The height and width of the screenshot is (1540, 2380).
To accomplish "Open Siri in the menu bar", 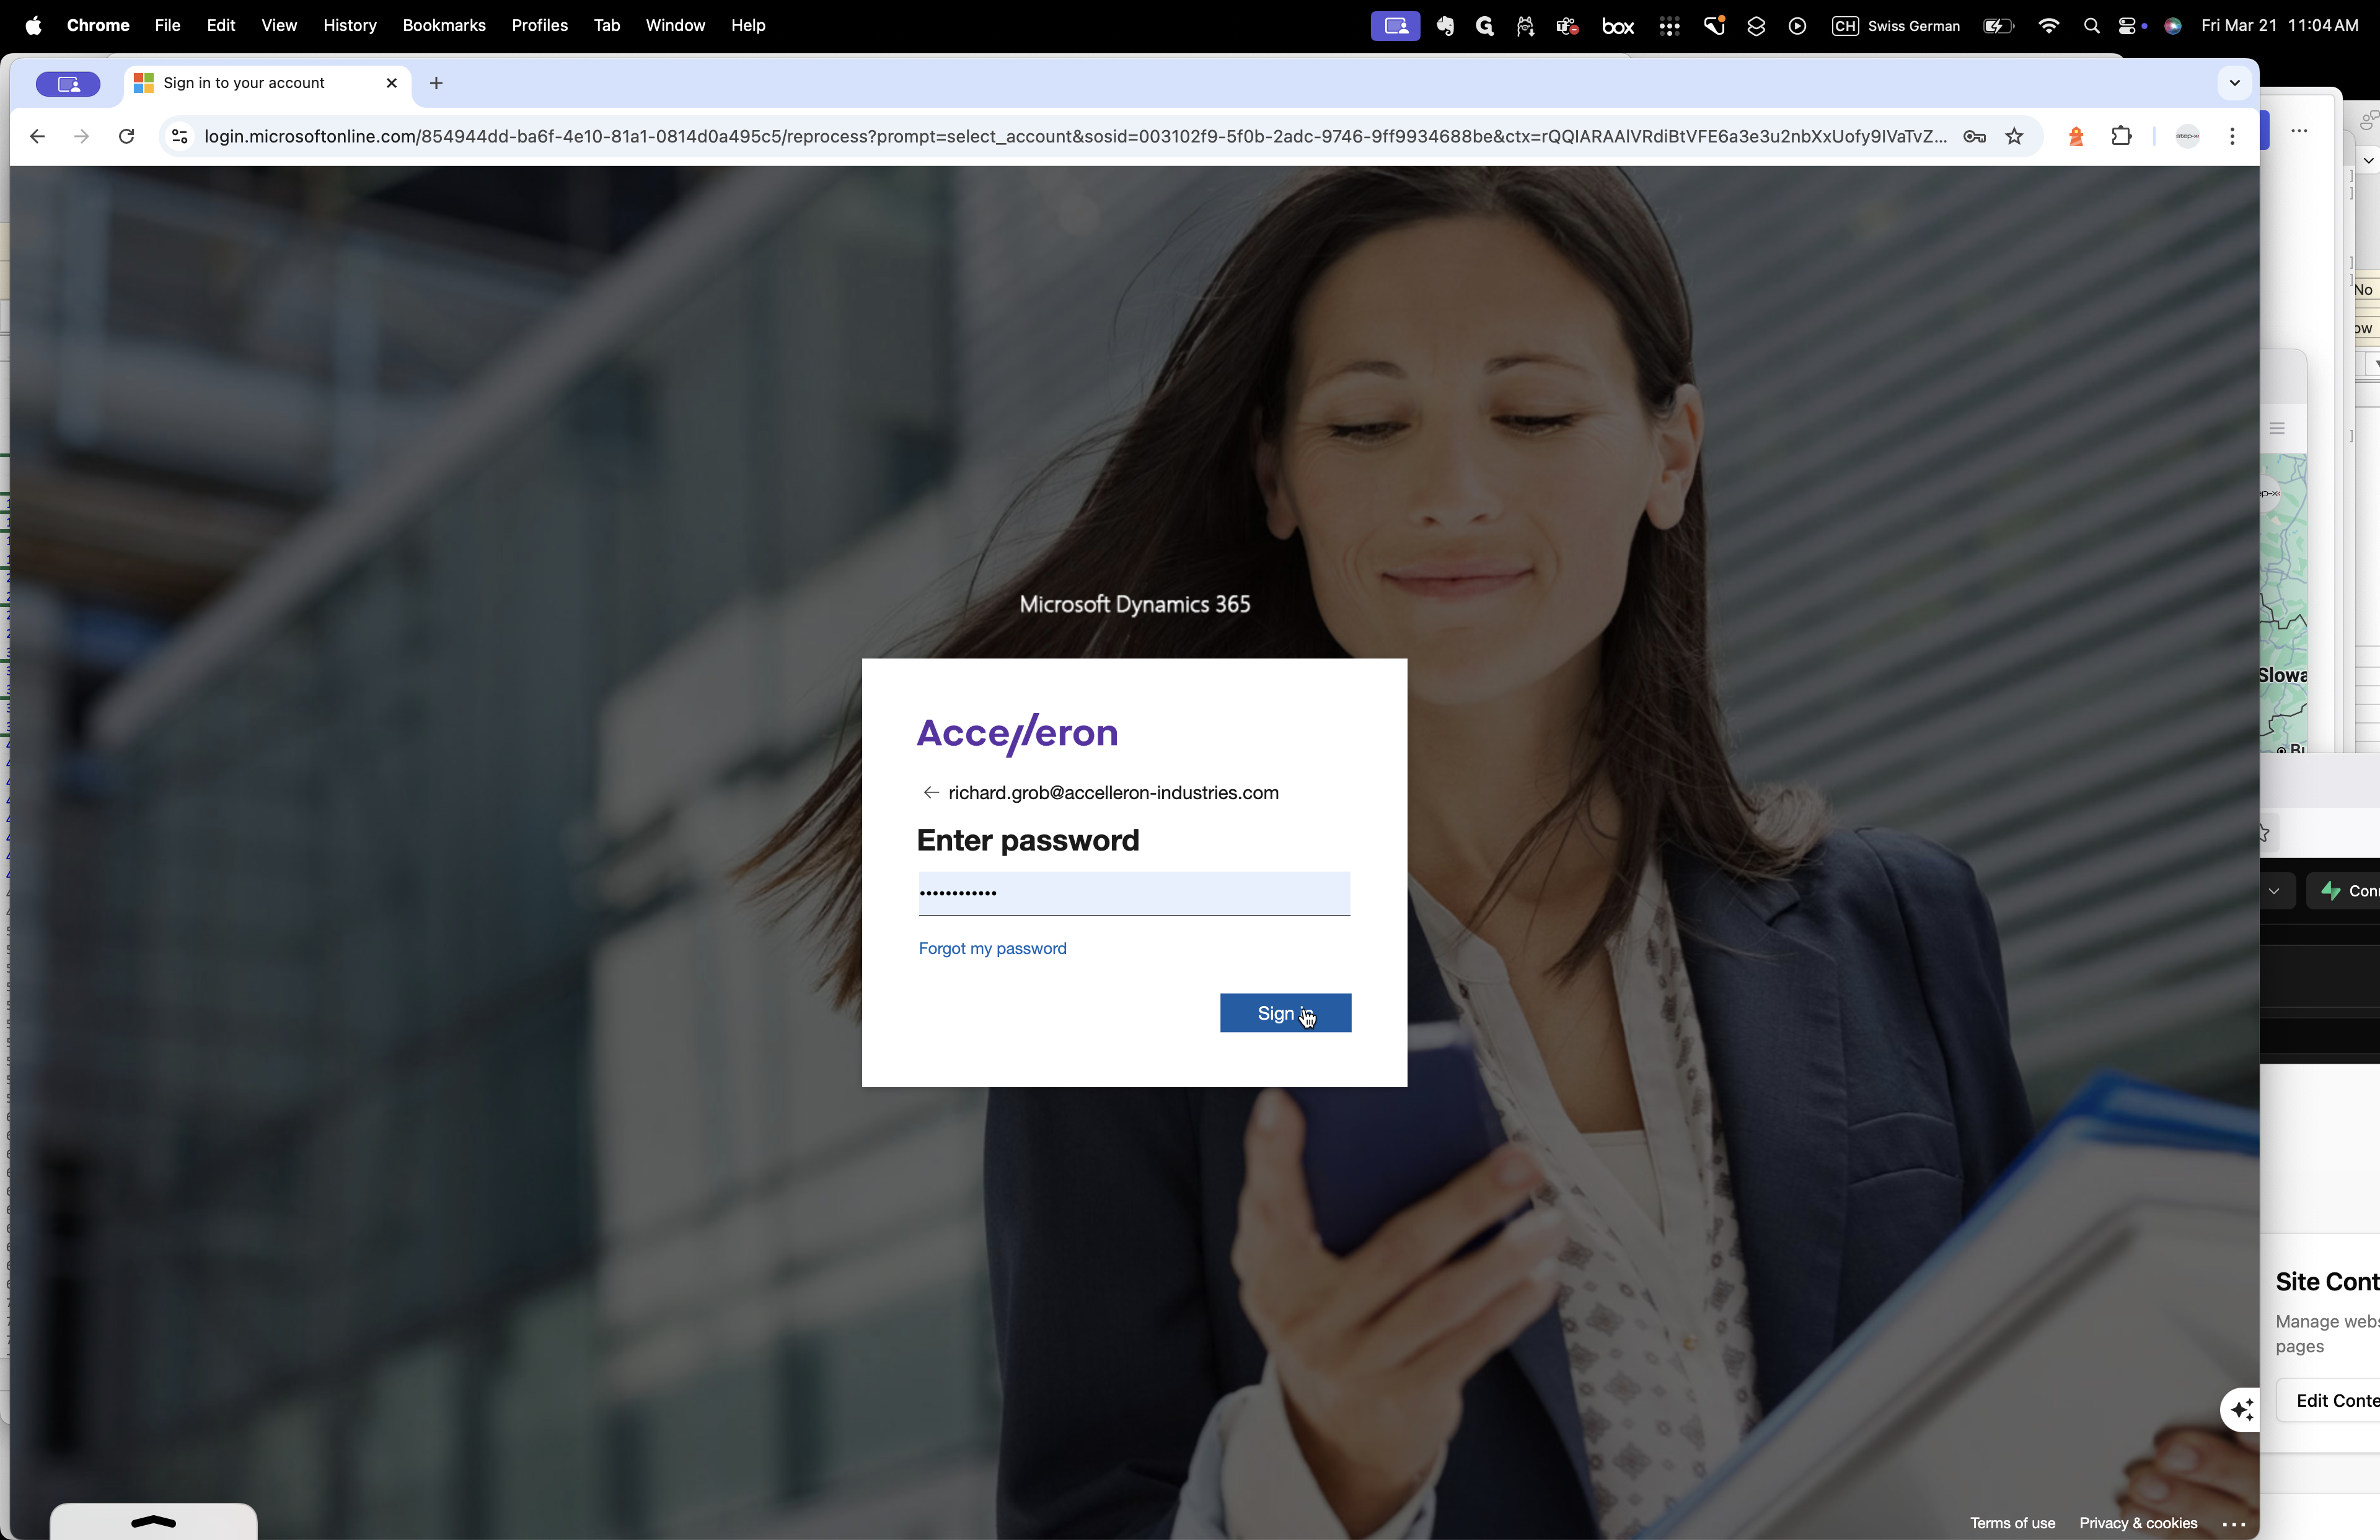I will [2172, 26].
